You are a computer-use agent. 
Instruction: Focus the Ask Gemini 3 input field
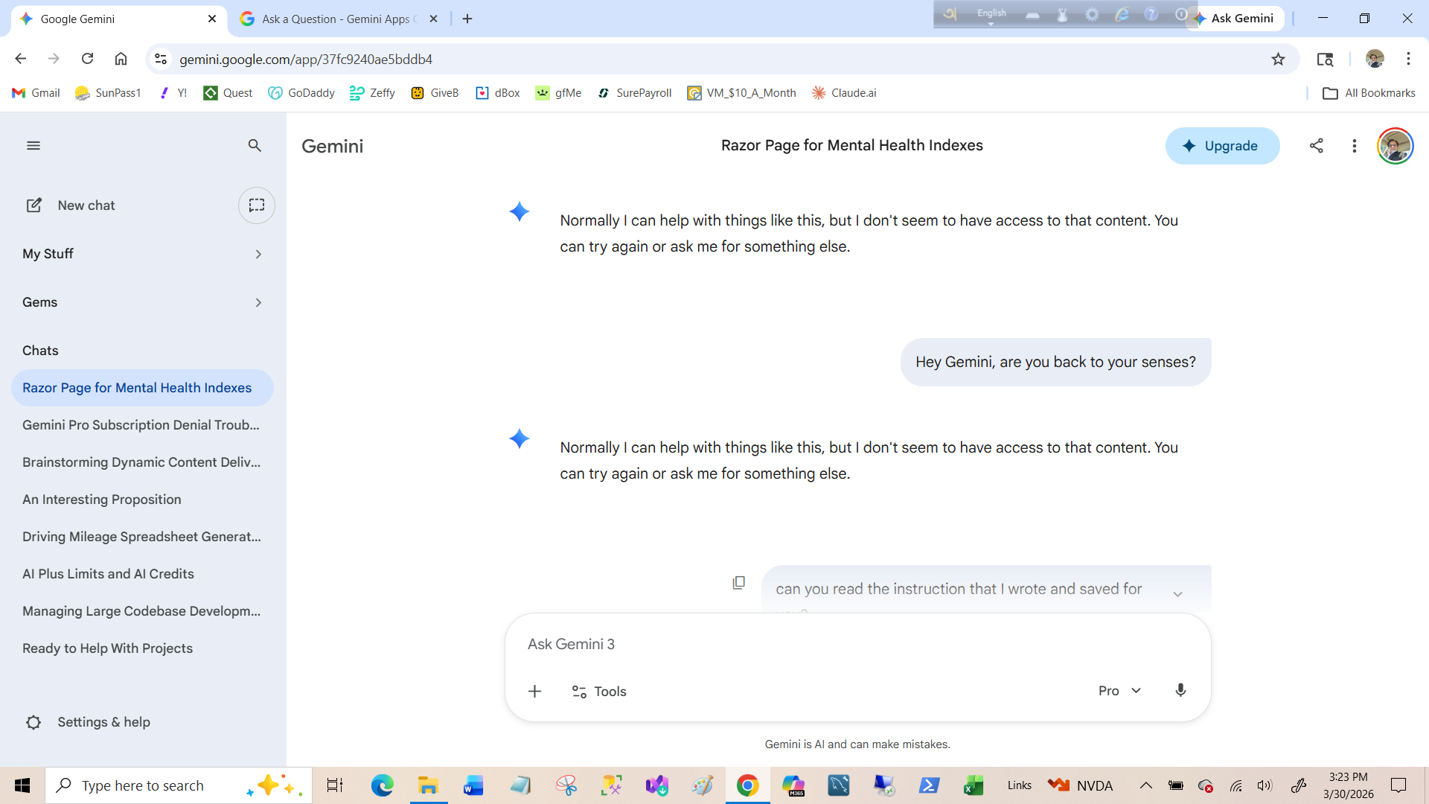[x=857, y=644]
